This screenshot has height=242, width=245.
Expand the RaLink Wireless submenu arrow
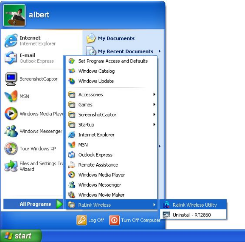154,205
